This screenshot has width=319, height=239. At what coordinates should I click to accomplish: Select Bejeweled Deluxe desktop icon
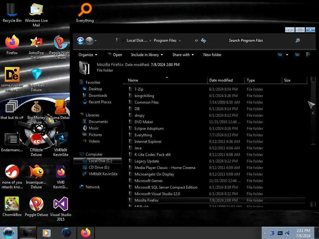click(x=36, y=80)
